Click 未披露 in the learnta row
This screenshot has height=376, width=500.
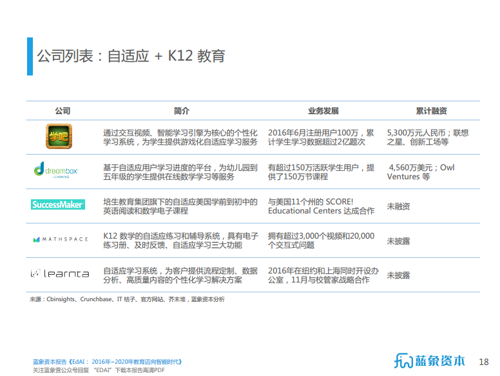pos(398,275)
